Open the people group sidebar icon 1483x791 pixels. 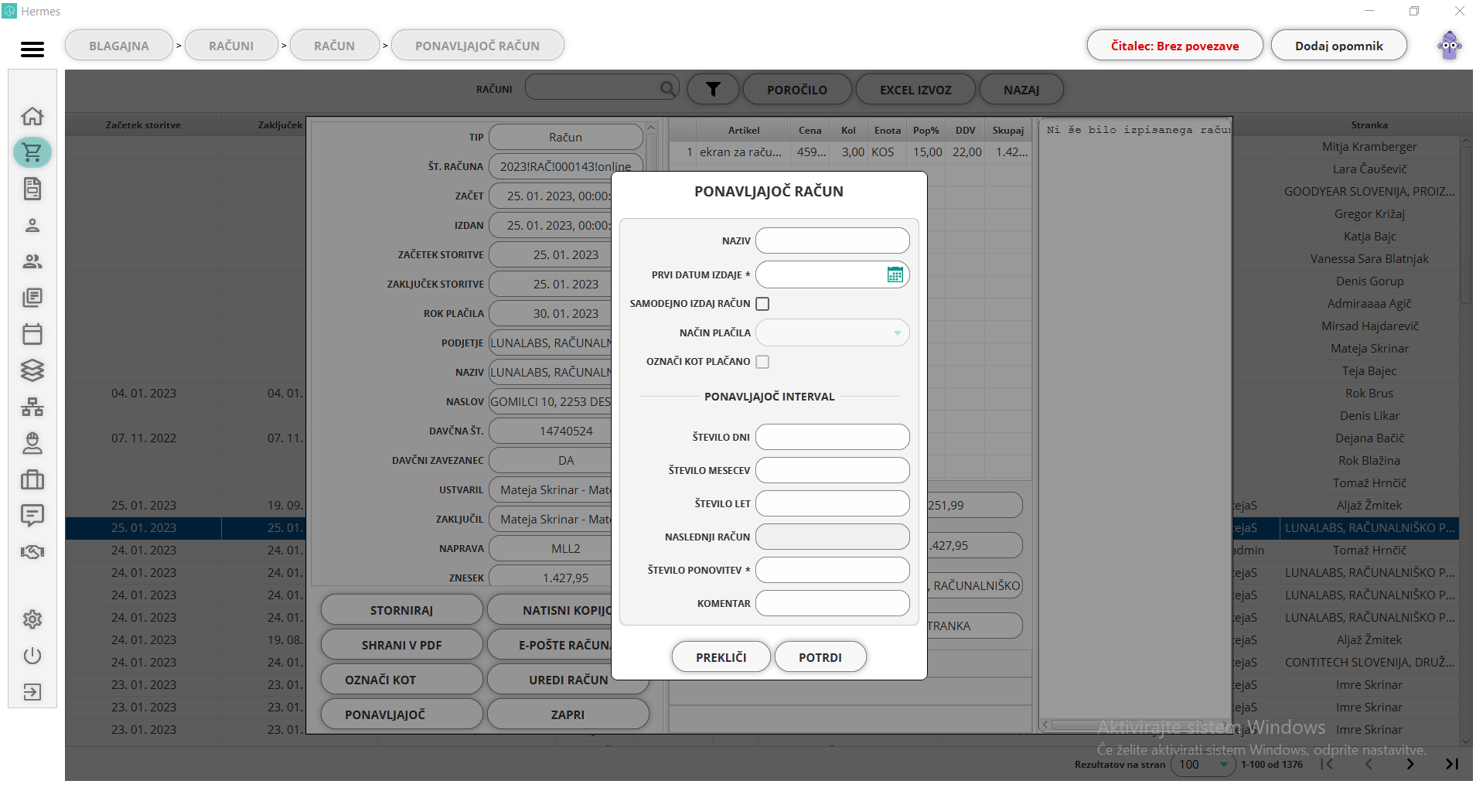click(32, 261)
